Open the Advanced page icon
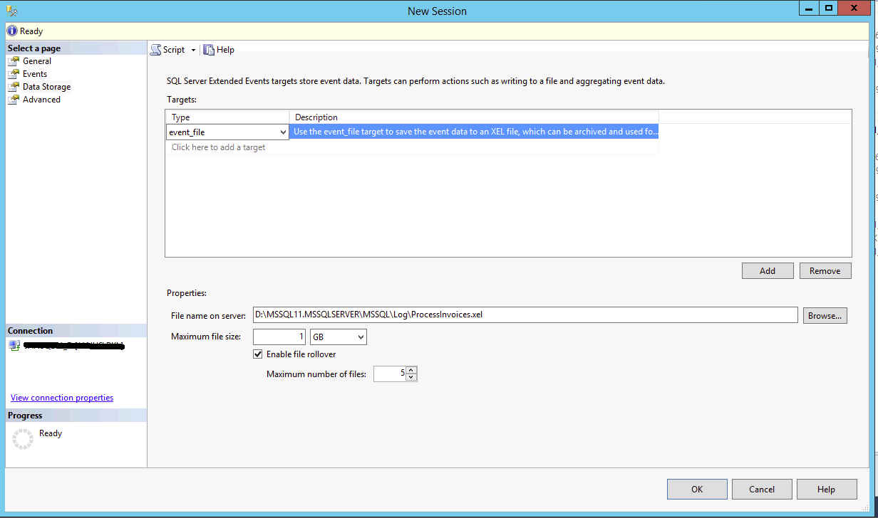Viewport: 878px width, 518px height. (14, 100)
